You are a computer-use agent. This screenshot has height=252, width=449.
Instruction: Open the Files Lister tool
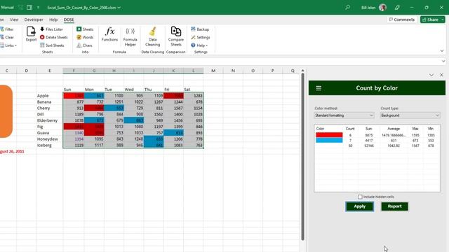coord(51,29)
